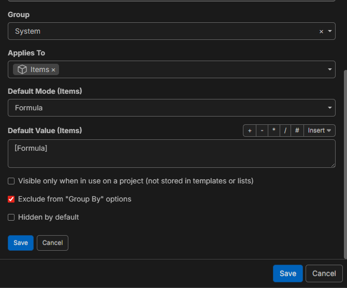347x288 pixels.
Task: Click the multiply asterisk operator button
Action: [274, 131]
